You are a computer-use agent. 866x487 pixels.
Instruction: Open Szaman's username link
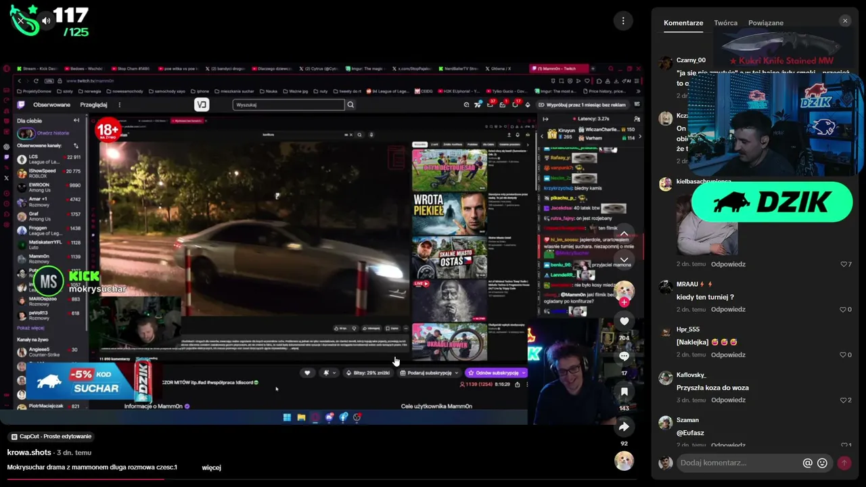tap(687, 420)
